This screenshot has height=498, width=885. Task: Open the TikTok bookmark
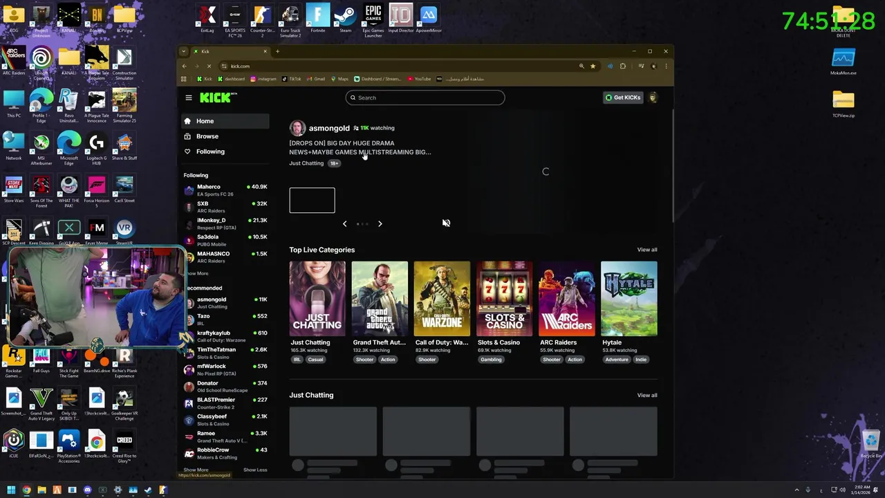pos(291,79)
